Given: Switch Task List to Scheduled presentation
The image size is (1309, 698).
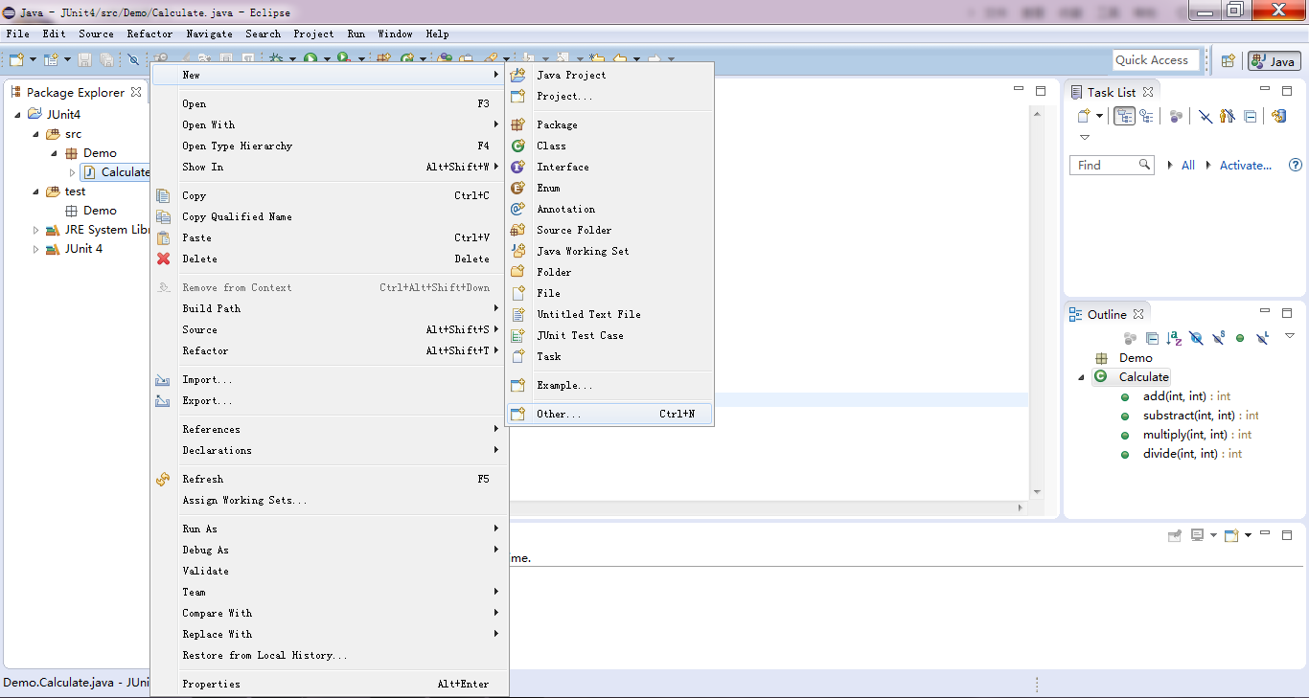Looking at the screenshot, I should pyautogui.click(x=1146, y=116).
